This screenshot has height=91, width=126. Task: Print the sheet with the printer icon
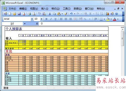tap(29, 14)
